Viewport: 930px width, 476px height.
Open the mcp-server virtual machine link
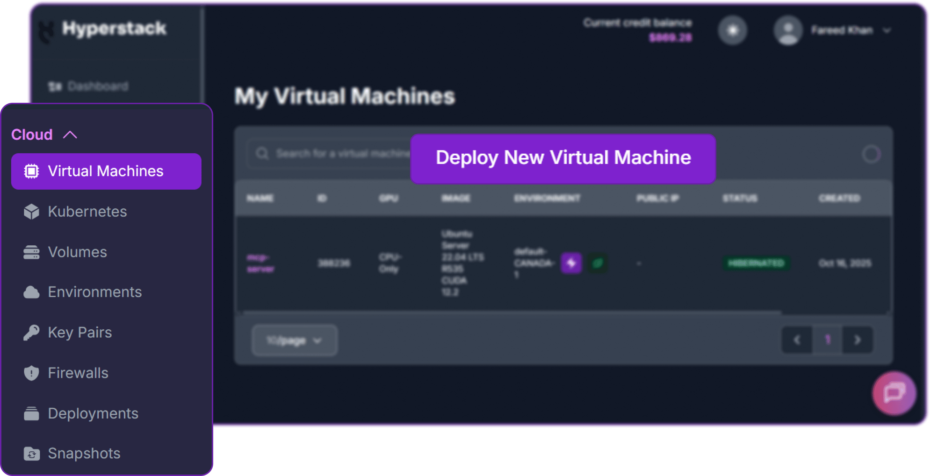(x=260, y=263)
